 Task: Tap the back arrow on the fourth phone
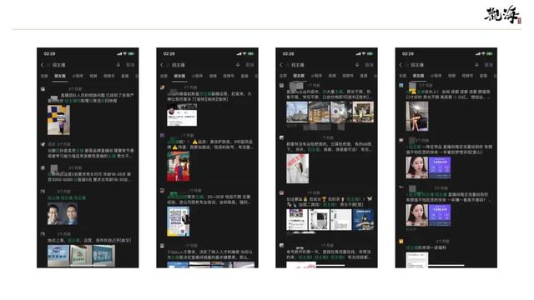400,65
